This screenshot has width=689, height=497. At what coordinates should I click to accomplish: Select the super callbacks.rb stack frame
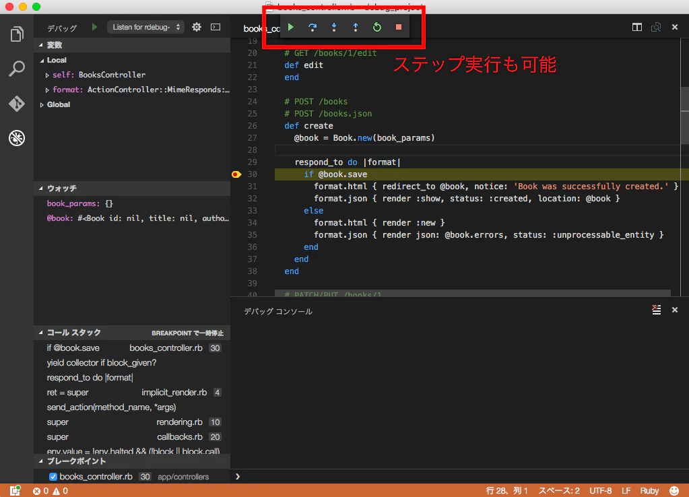pos(132,437)
